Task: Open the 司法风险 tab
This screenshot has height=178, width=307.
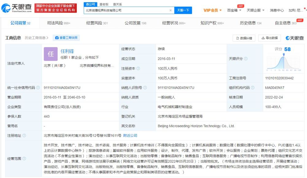Action: (59, 23)
